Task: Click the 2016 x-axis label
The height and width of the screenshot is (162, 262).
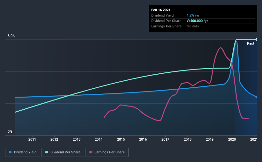Action: coord(143,139)
